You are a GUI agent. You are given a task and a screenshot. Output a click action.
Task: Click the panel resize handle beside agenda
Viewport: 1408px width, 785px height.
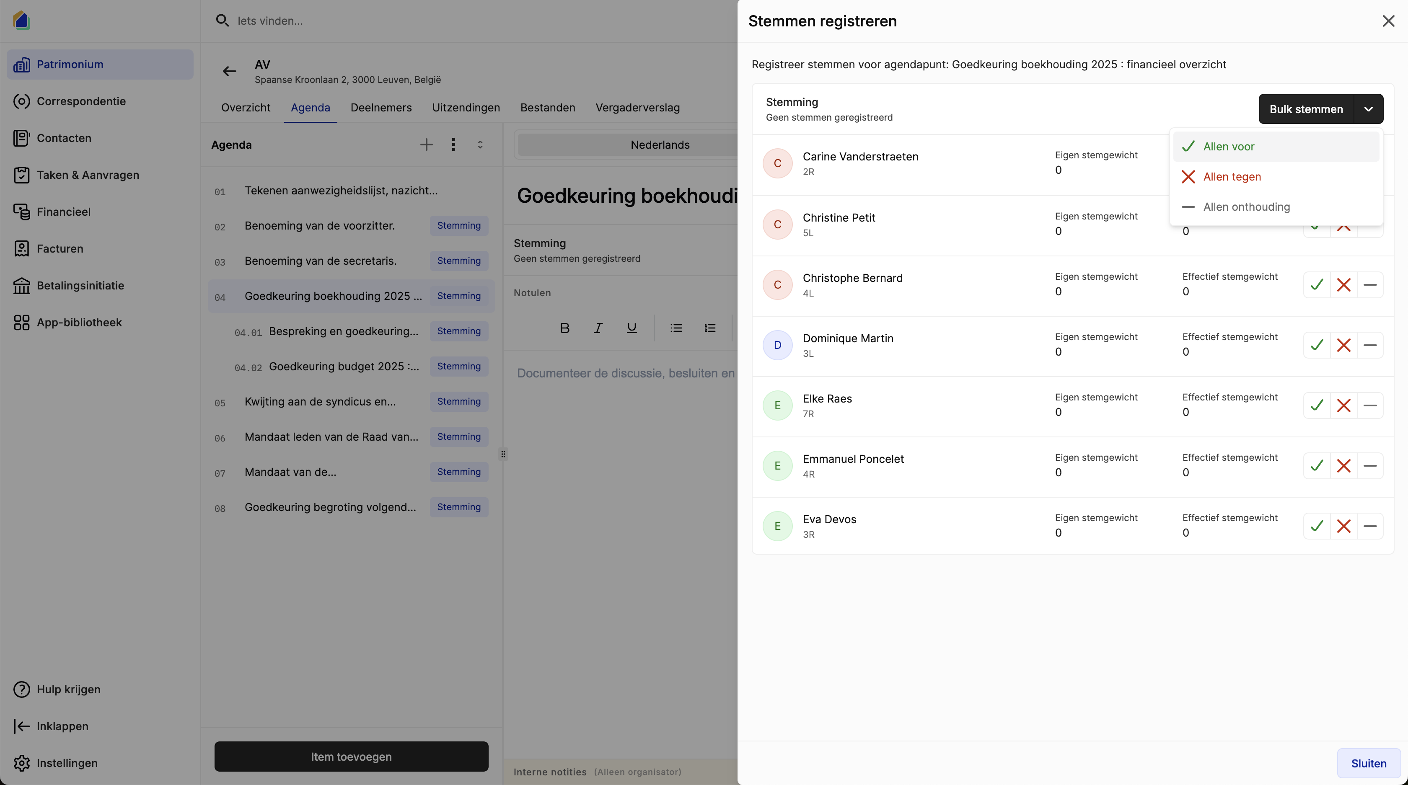(503, 454)
